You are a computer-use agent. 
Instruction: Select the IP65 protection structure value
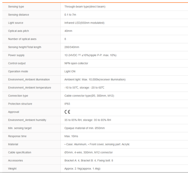tap(67, 104)
